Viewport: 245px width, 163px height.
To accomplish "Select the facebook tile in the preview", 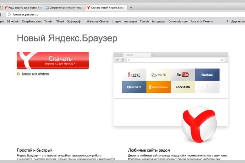I will point(207,75).
